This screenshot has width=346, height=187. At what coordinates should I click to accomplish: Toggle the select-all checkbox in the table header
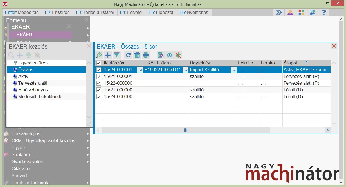[99, 63]
